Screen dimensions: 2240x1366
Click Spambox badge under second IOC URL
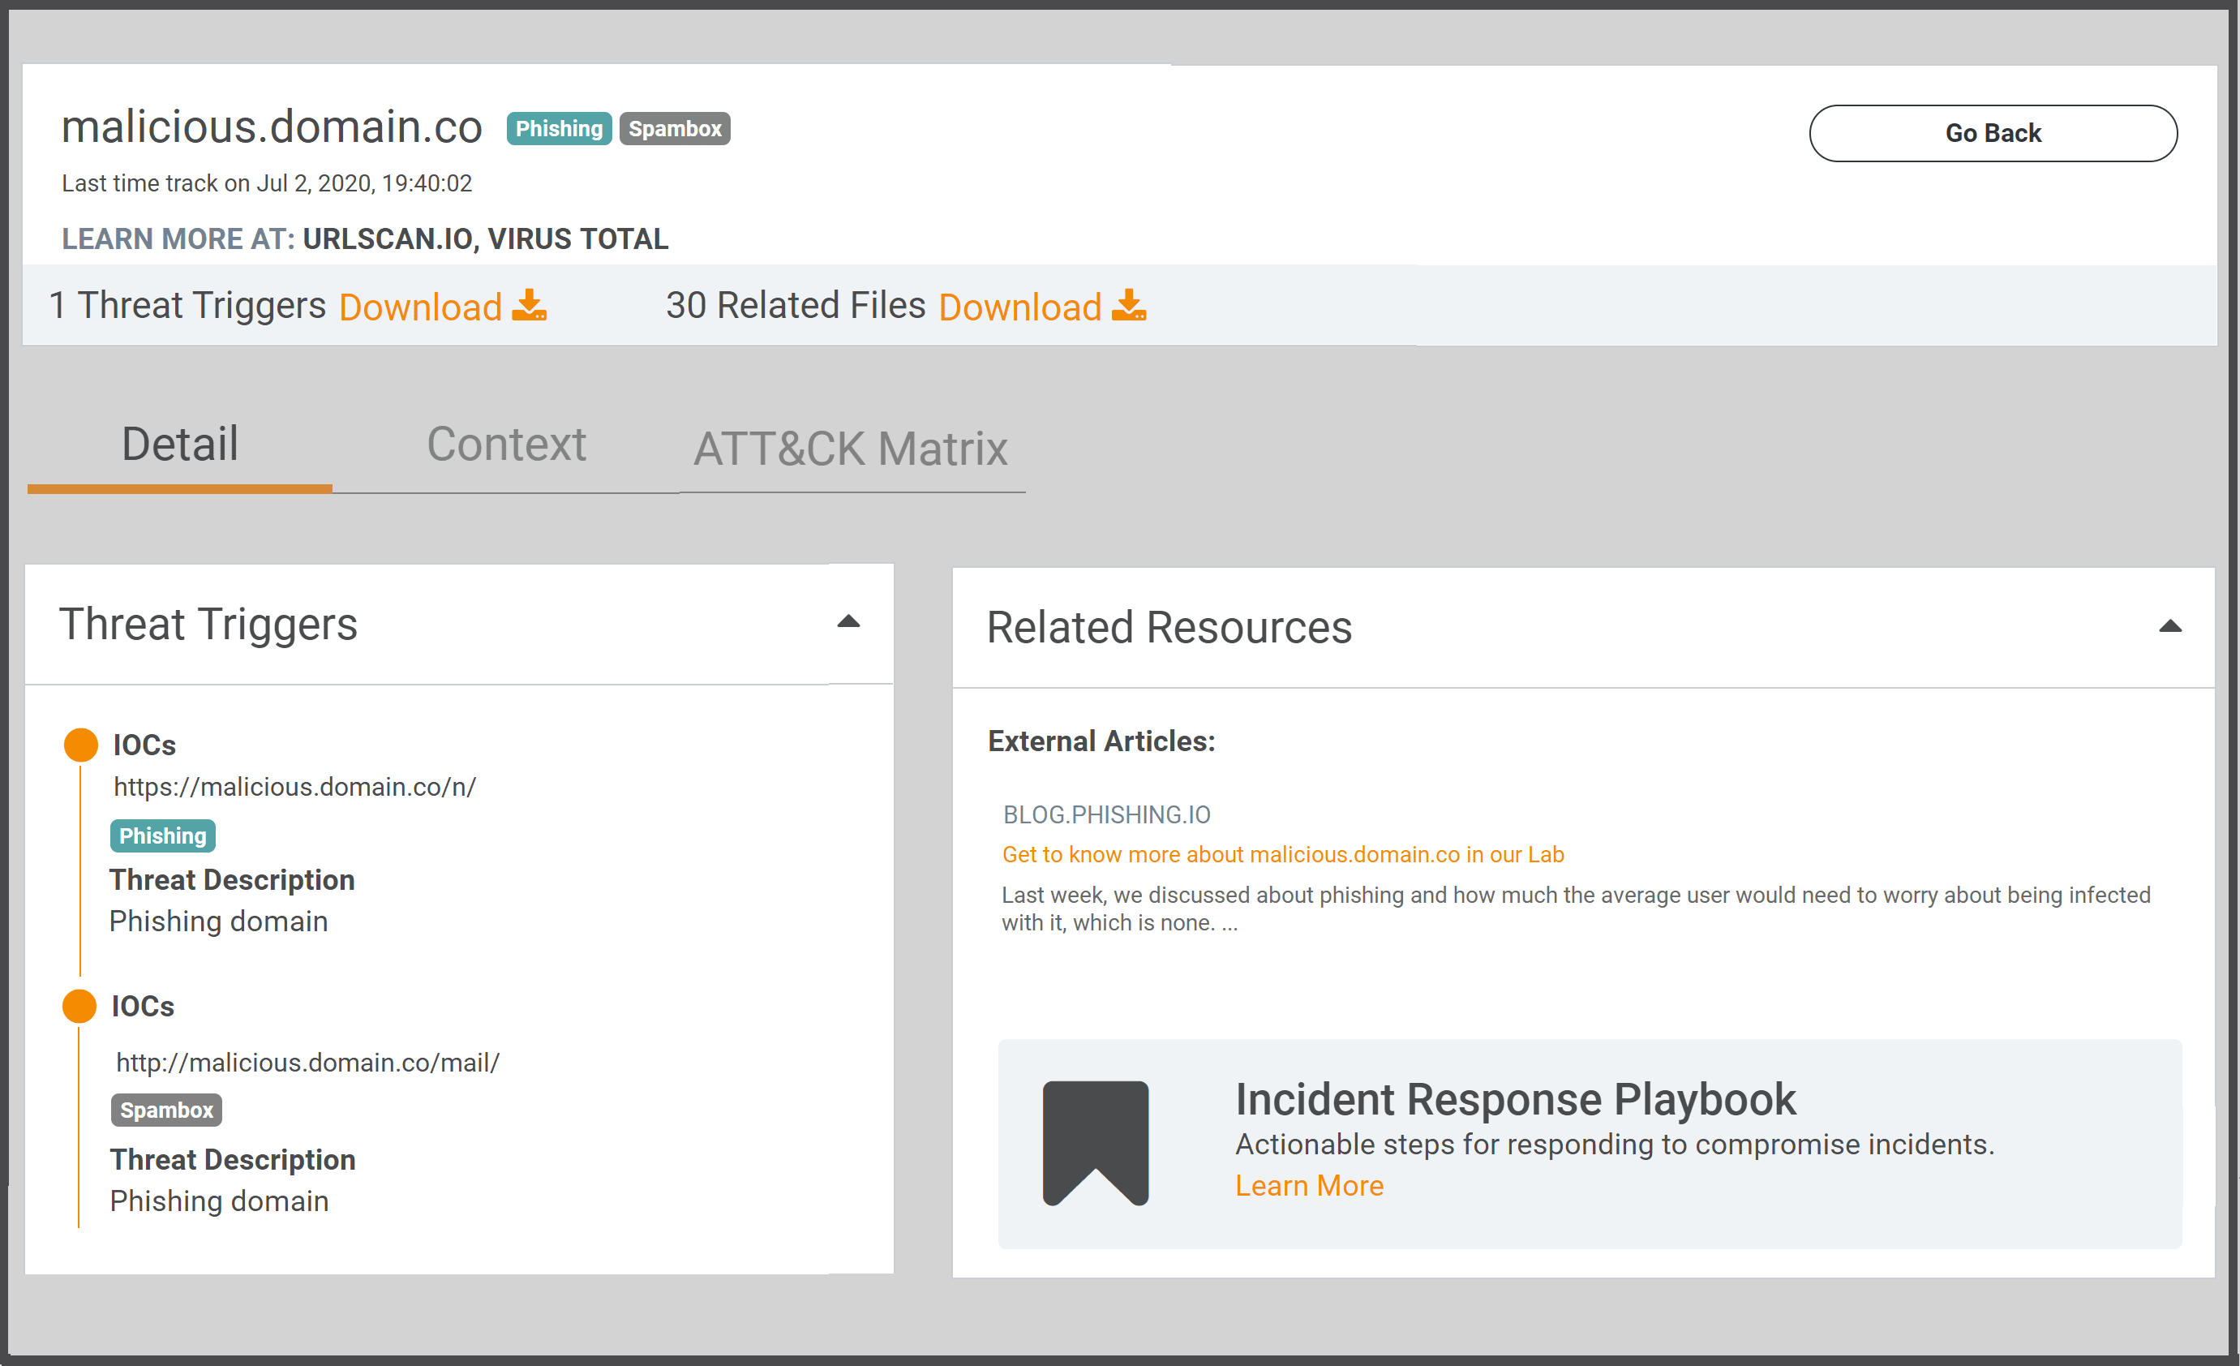coord(165,1110)
